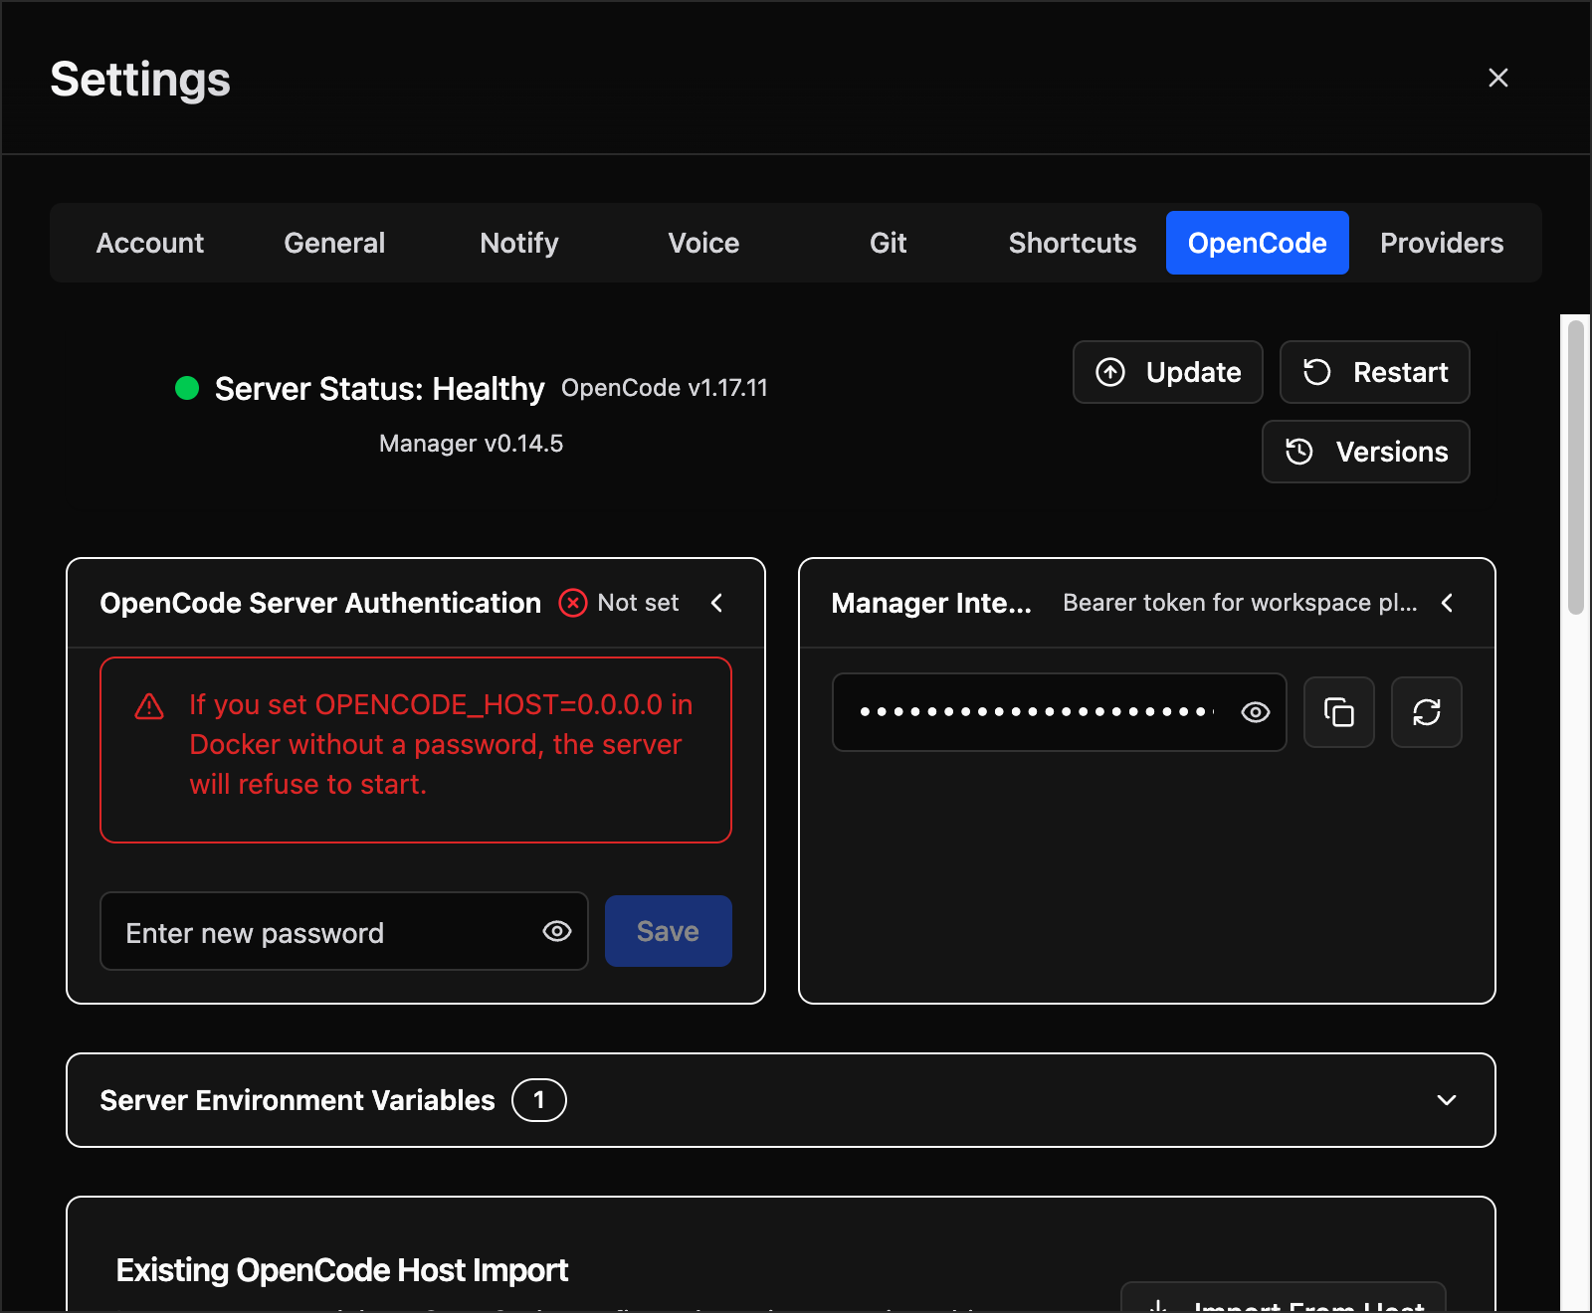Collapse the OpenCode Server Authentication card
The height and width of the screenshot is (1313, 1592).
click(x=716, y=603)
